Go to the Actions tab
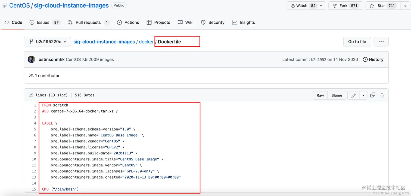The height and width of the screenshot is (196, 411). [128, 22]
